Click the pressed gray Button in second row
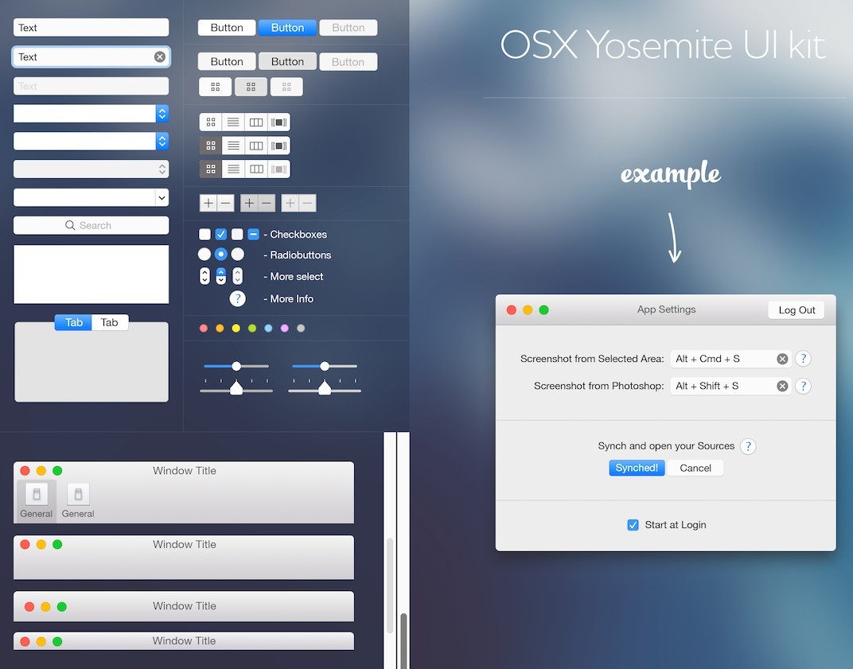Screen dimensions: 853x669 [x=287, y=61]
